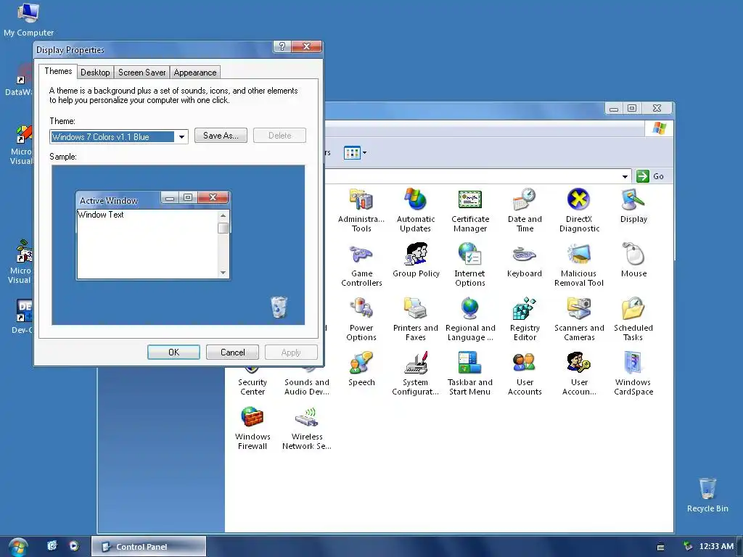The image size is (743, 557).
Task: Open Sounds and Audio Devices
Action: coord(307,383)
